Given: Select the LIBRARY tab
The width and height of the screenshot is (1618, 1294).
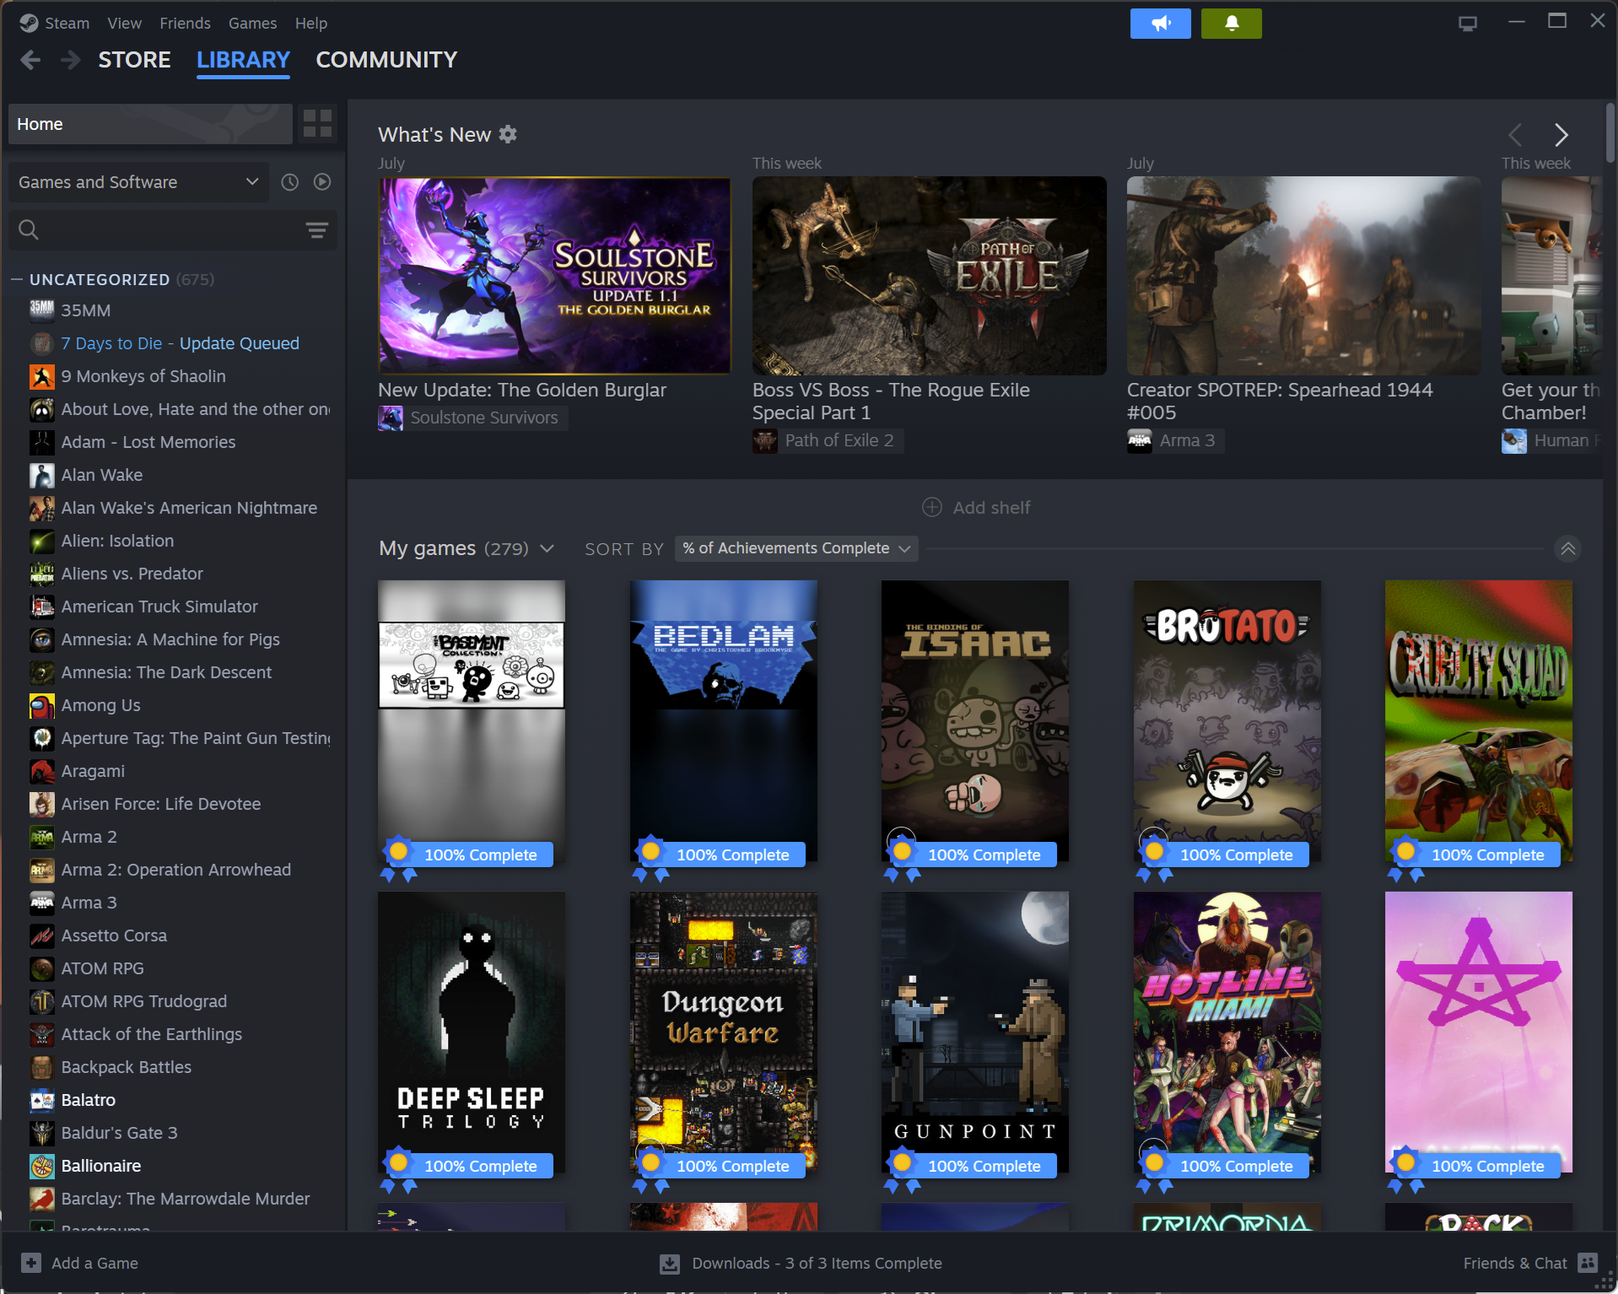Looking at the screenshot, I should click(x=243, y=60).
